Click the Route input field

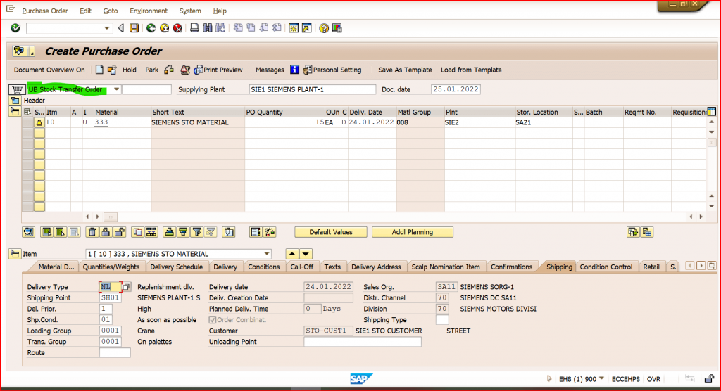tap(115, 353)
